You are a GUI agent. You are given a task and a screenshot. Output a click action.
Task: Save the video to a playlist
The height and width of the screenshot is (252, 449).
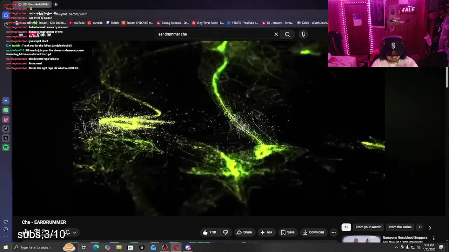pos(287,232)
